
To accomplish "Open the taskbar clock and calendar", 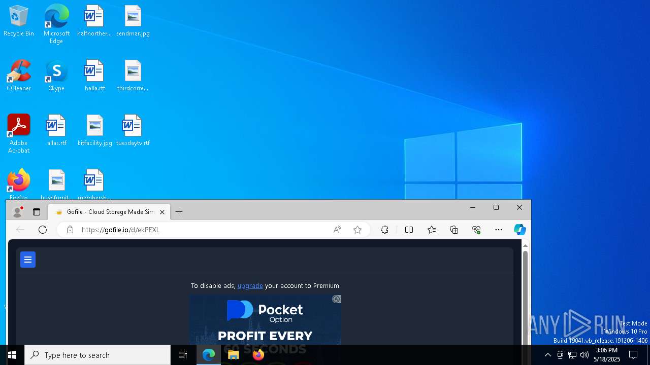I will (607, 355).
